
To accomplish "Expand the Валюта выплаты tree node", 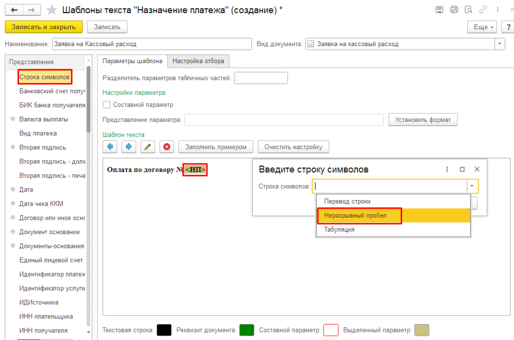I will 13,119.
